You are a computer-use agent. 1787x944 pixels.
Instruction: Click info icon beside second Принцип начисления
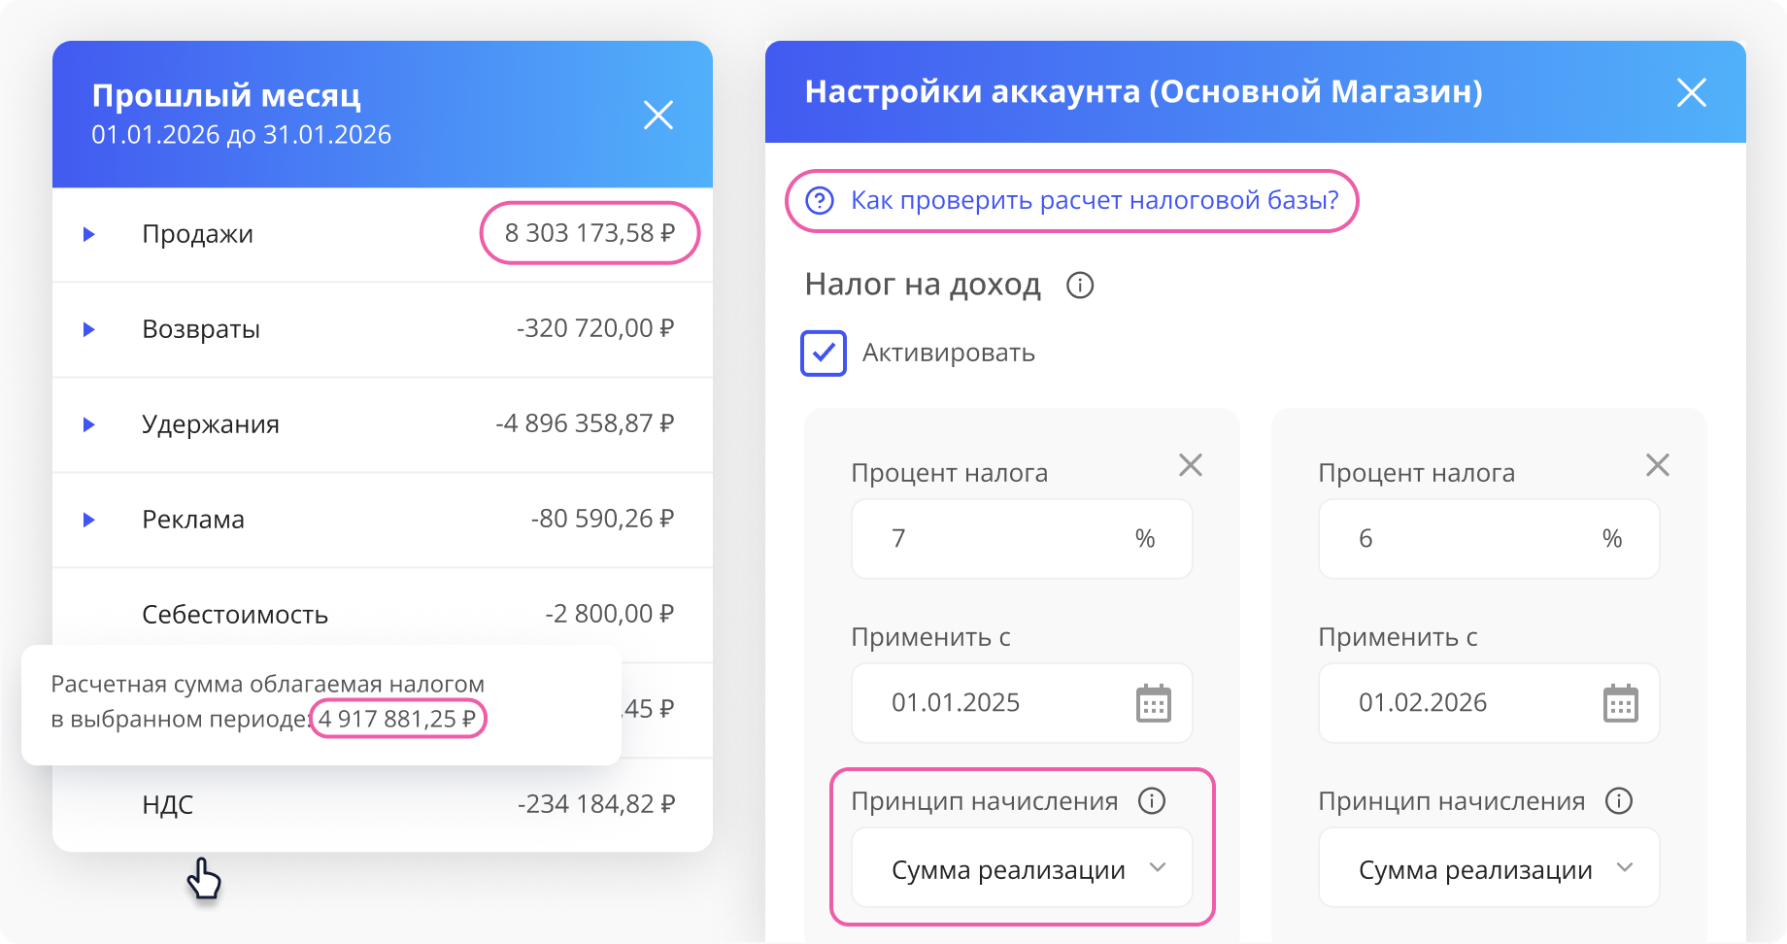pos(1619,801)
